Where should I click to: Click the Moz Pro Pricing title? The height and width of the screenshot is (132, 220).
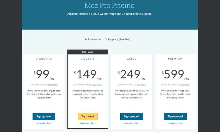[x=110, y=6]
